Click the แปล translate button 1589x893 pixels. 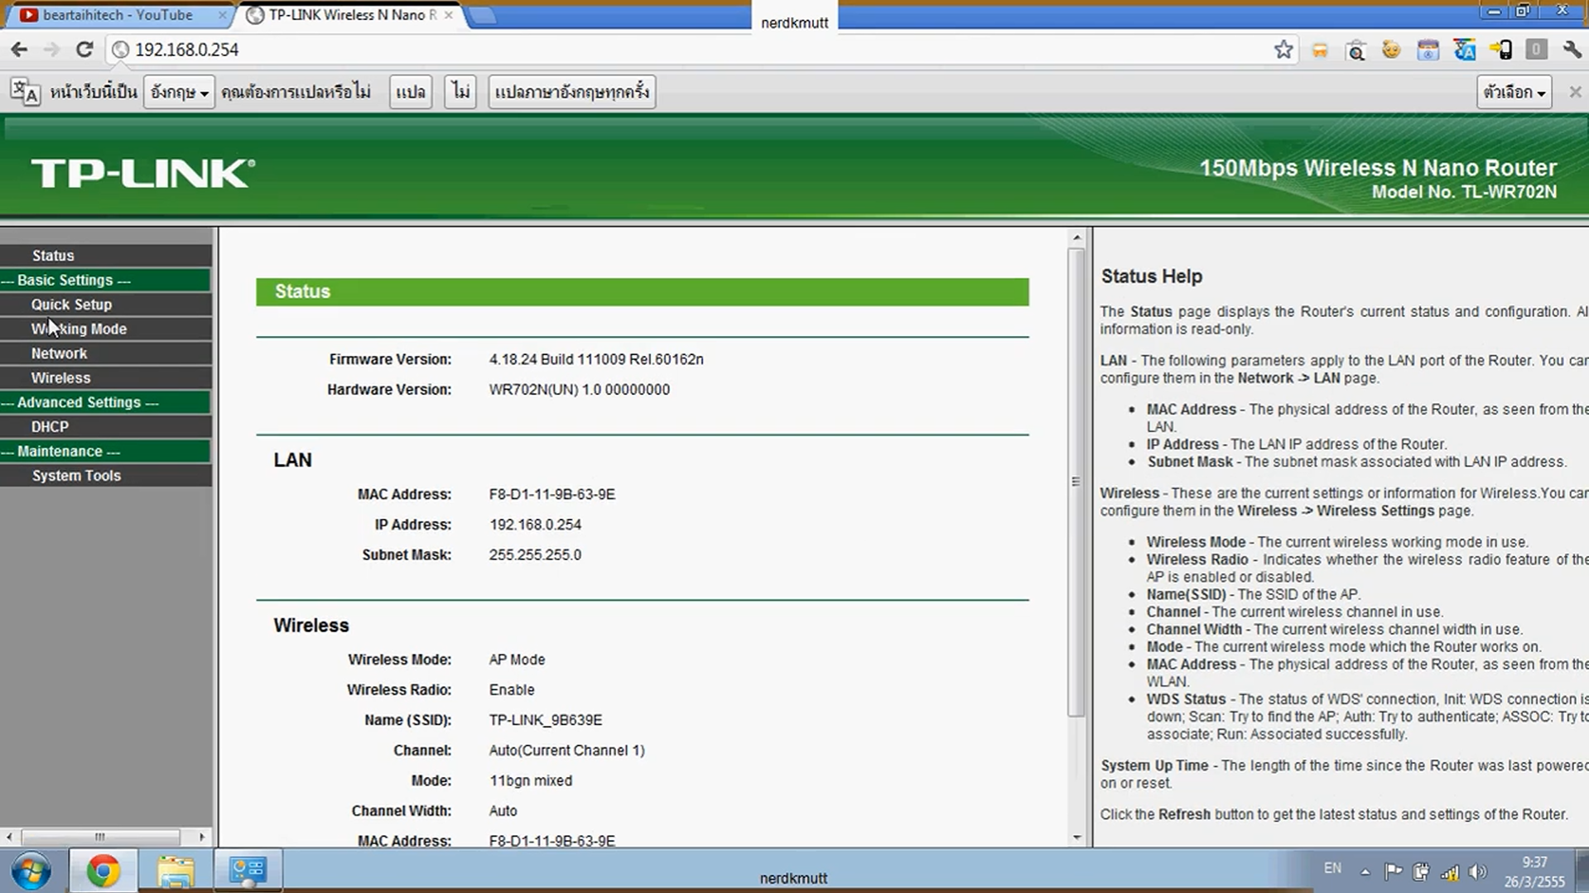pyautogui.click(x=411, y=92)
